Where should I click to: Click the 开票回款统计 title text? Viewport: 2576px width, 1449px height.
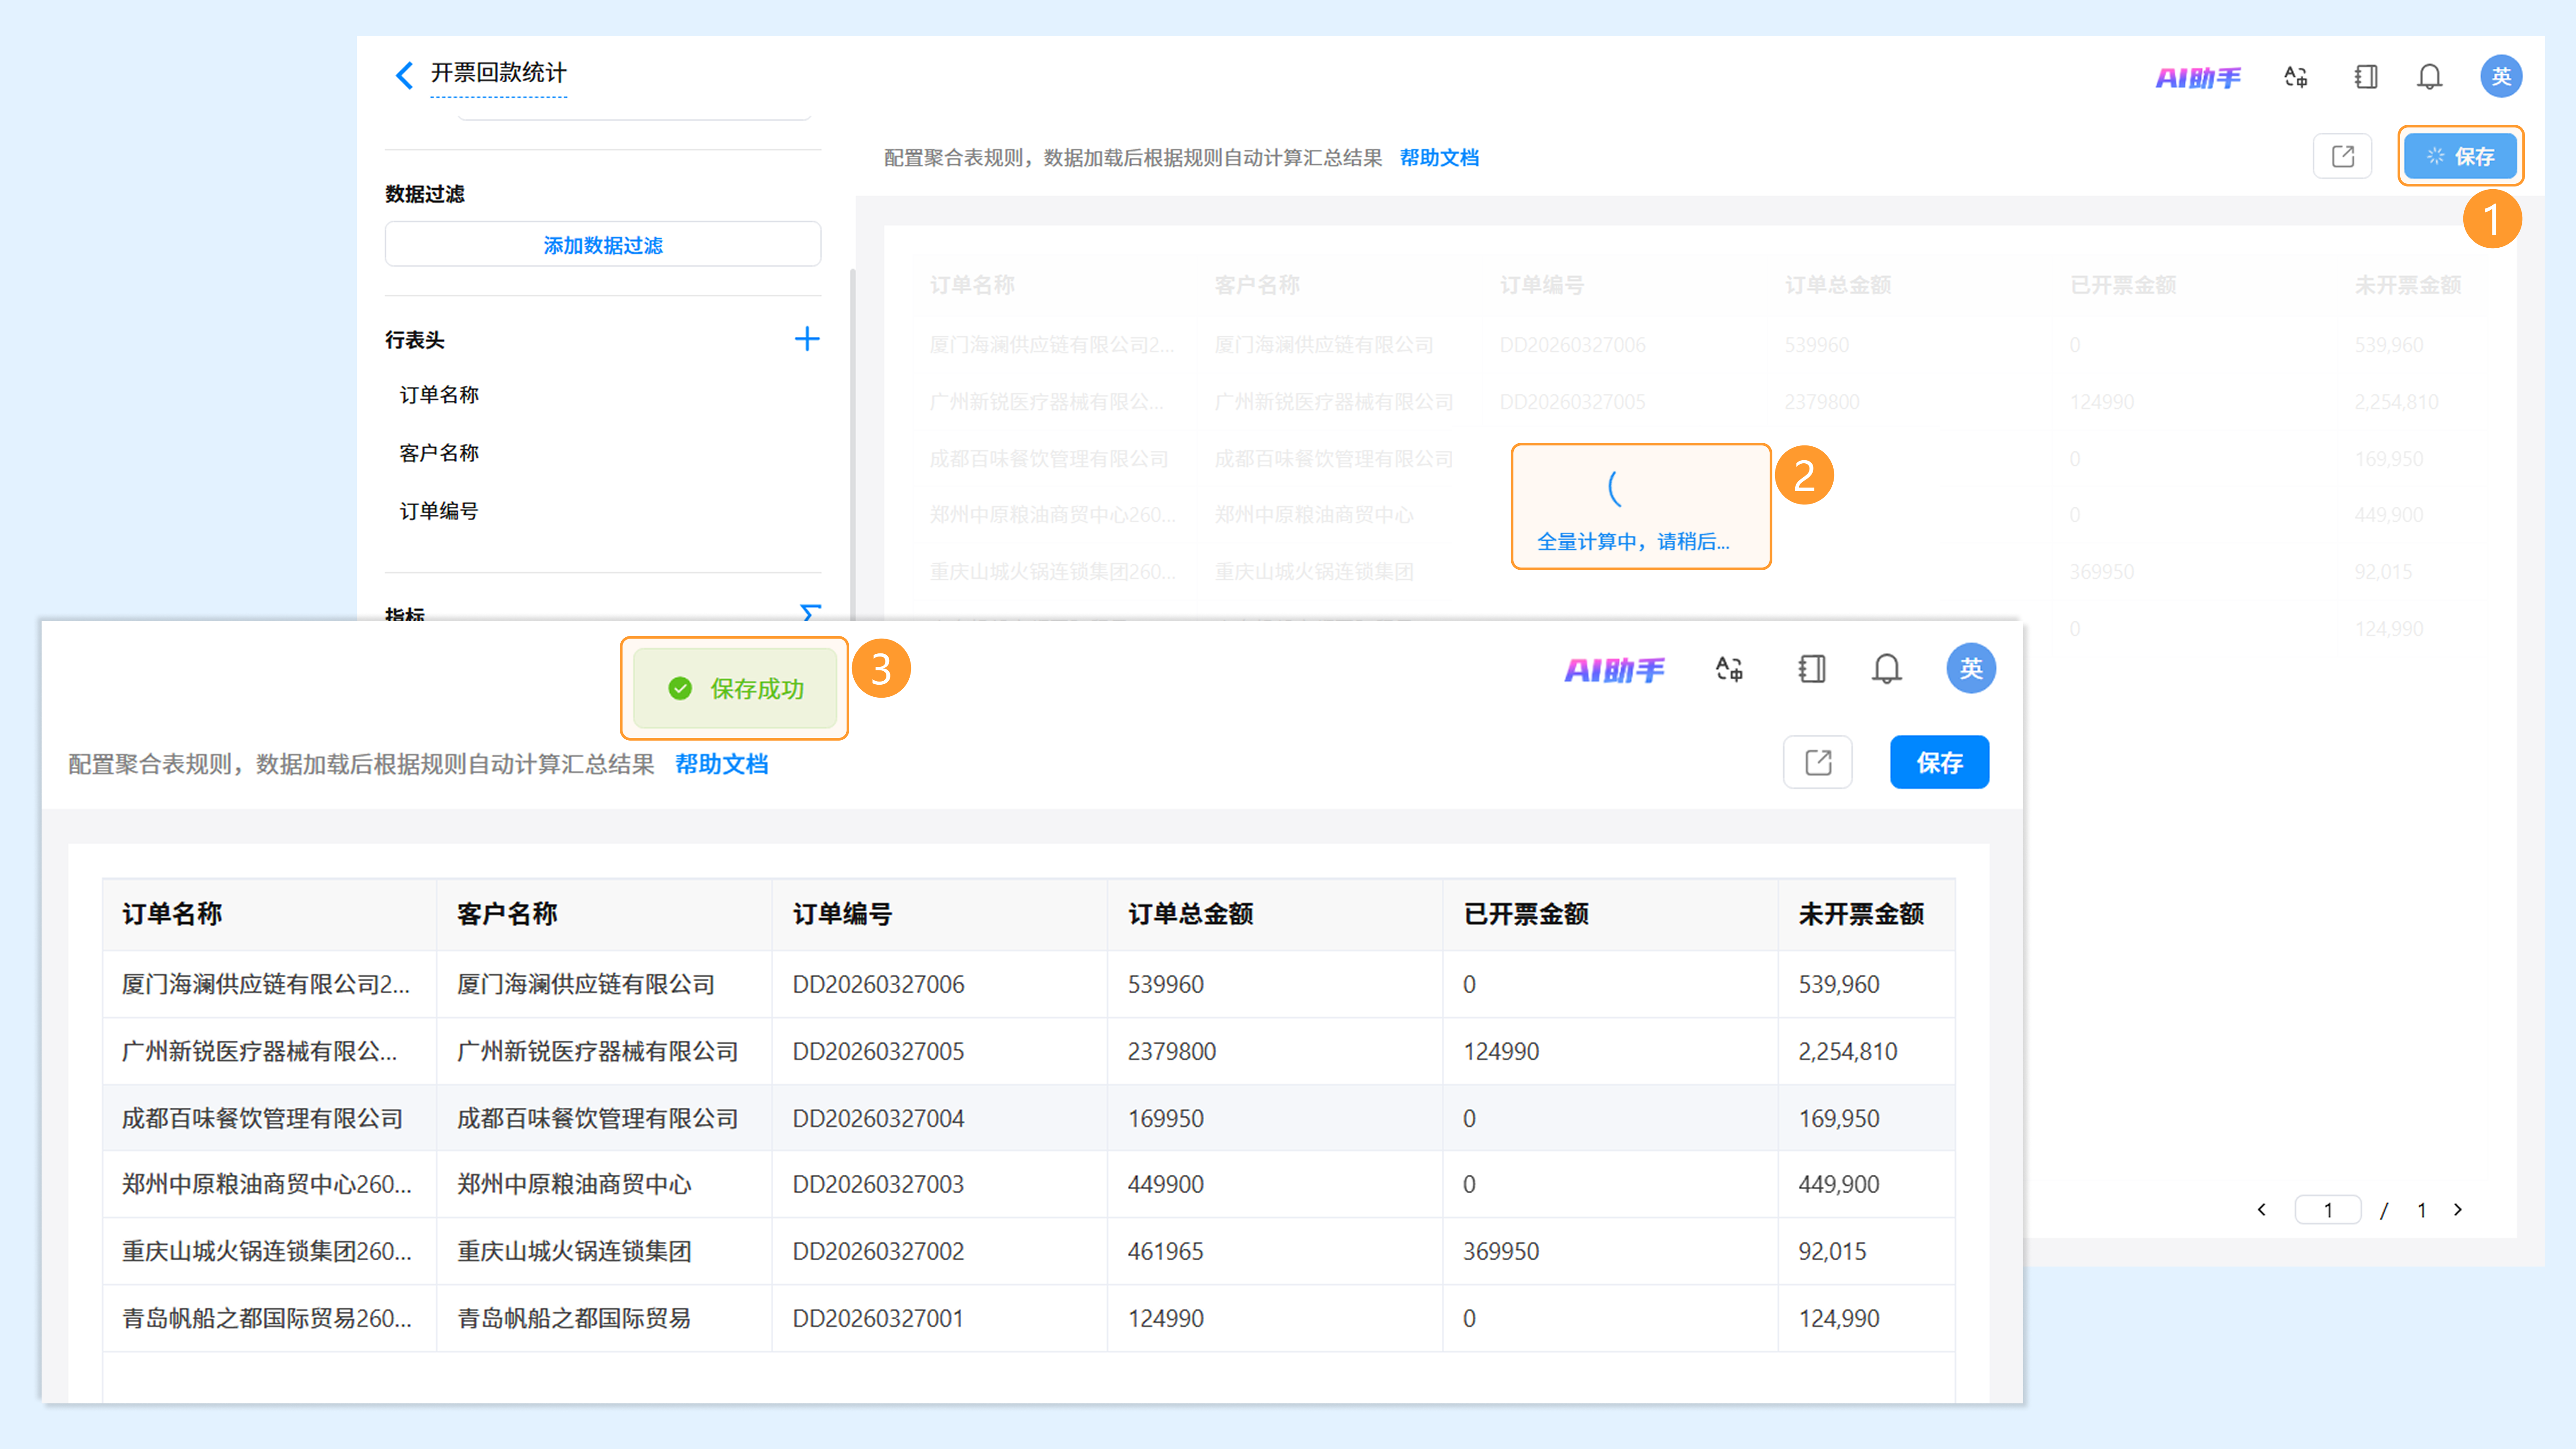tap(498, 73)
